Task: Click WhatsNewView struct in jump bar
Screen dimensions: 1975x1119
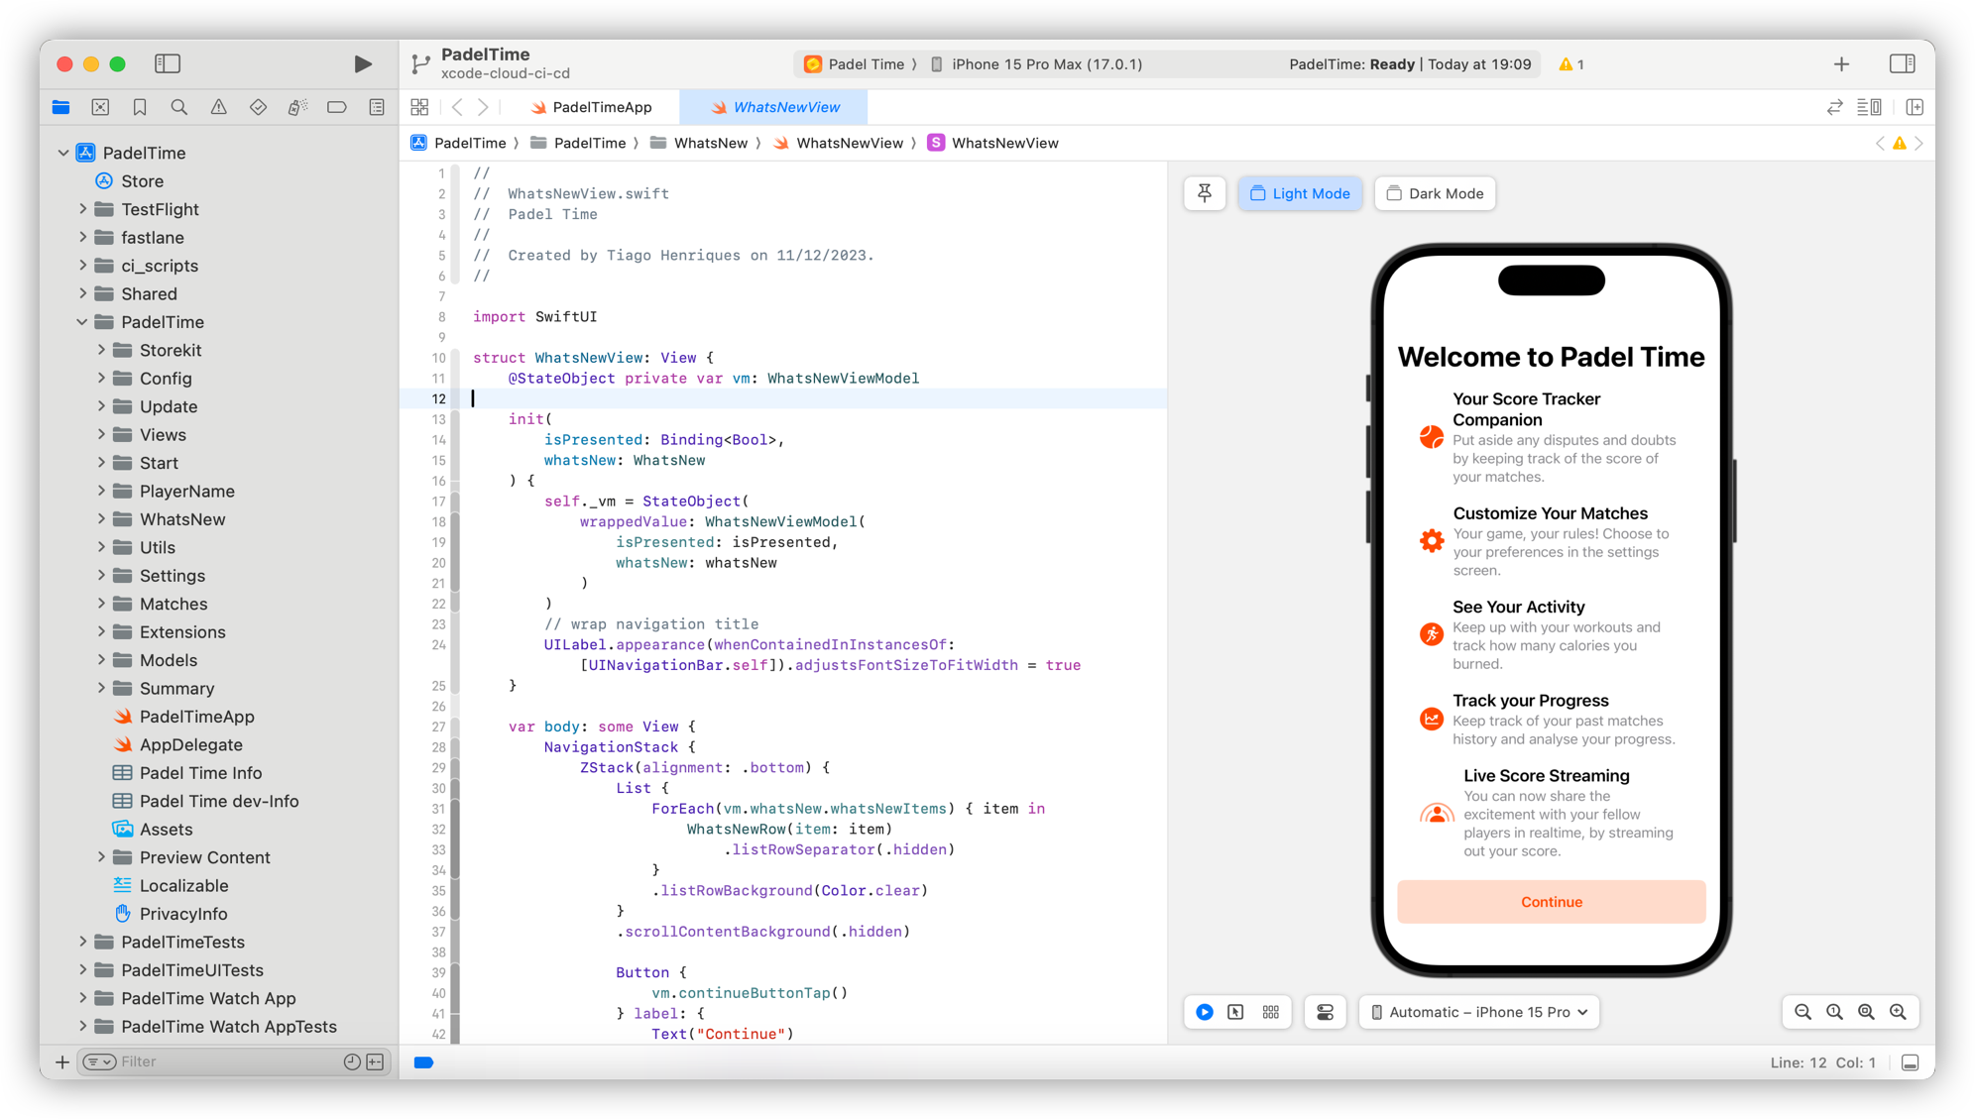Action: point(992,144)
